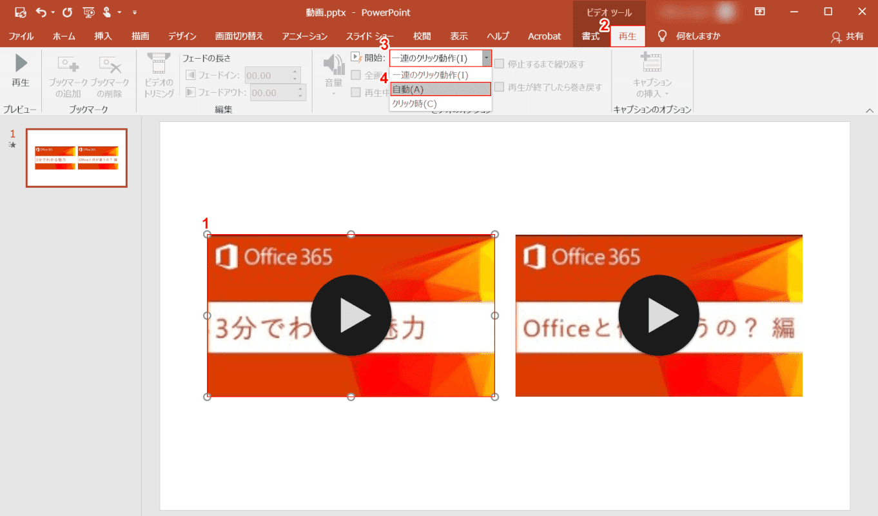The width and height of the screenshot is (878, 516).
Task: Increase フェードイン value with up spinner
Action: tap(296, 72)
